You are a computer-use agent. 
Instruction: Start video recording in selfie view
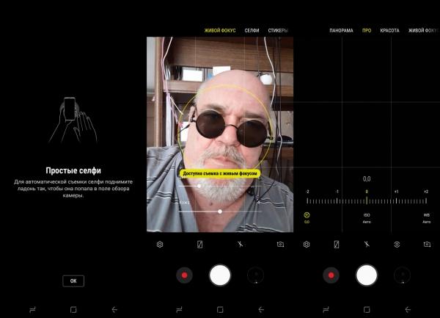click(x=184, y=275)
